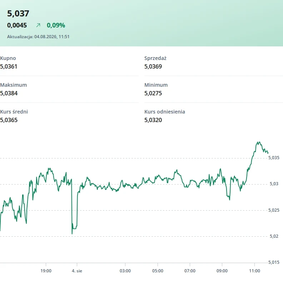Click the 5,015 y-axis label
283x282 pixels.
274,262
